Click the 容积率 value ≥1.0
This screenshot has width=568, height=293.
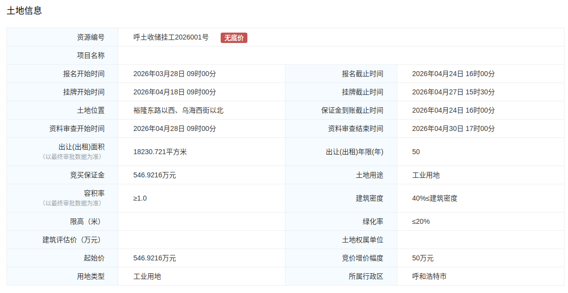coord(140,199)
